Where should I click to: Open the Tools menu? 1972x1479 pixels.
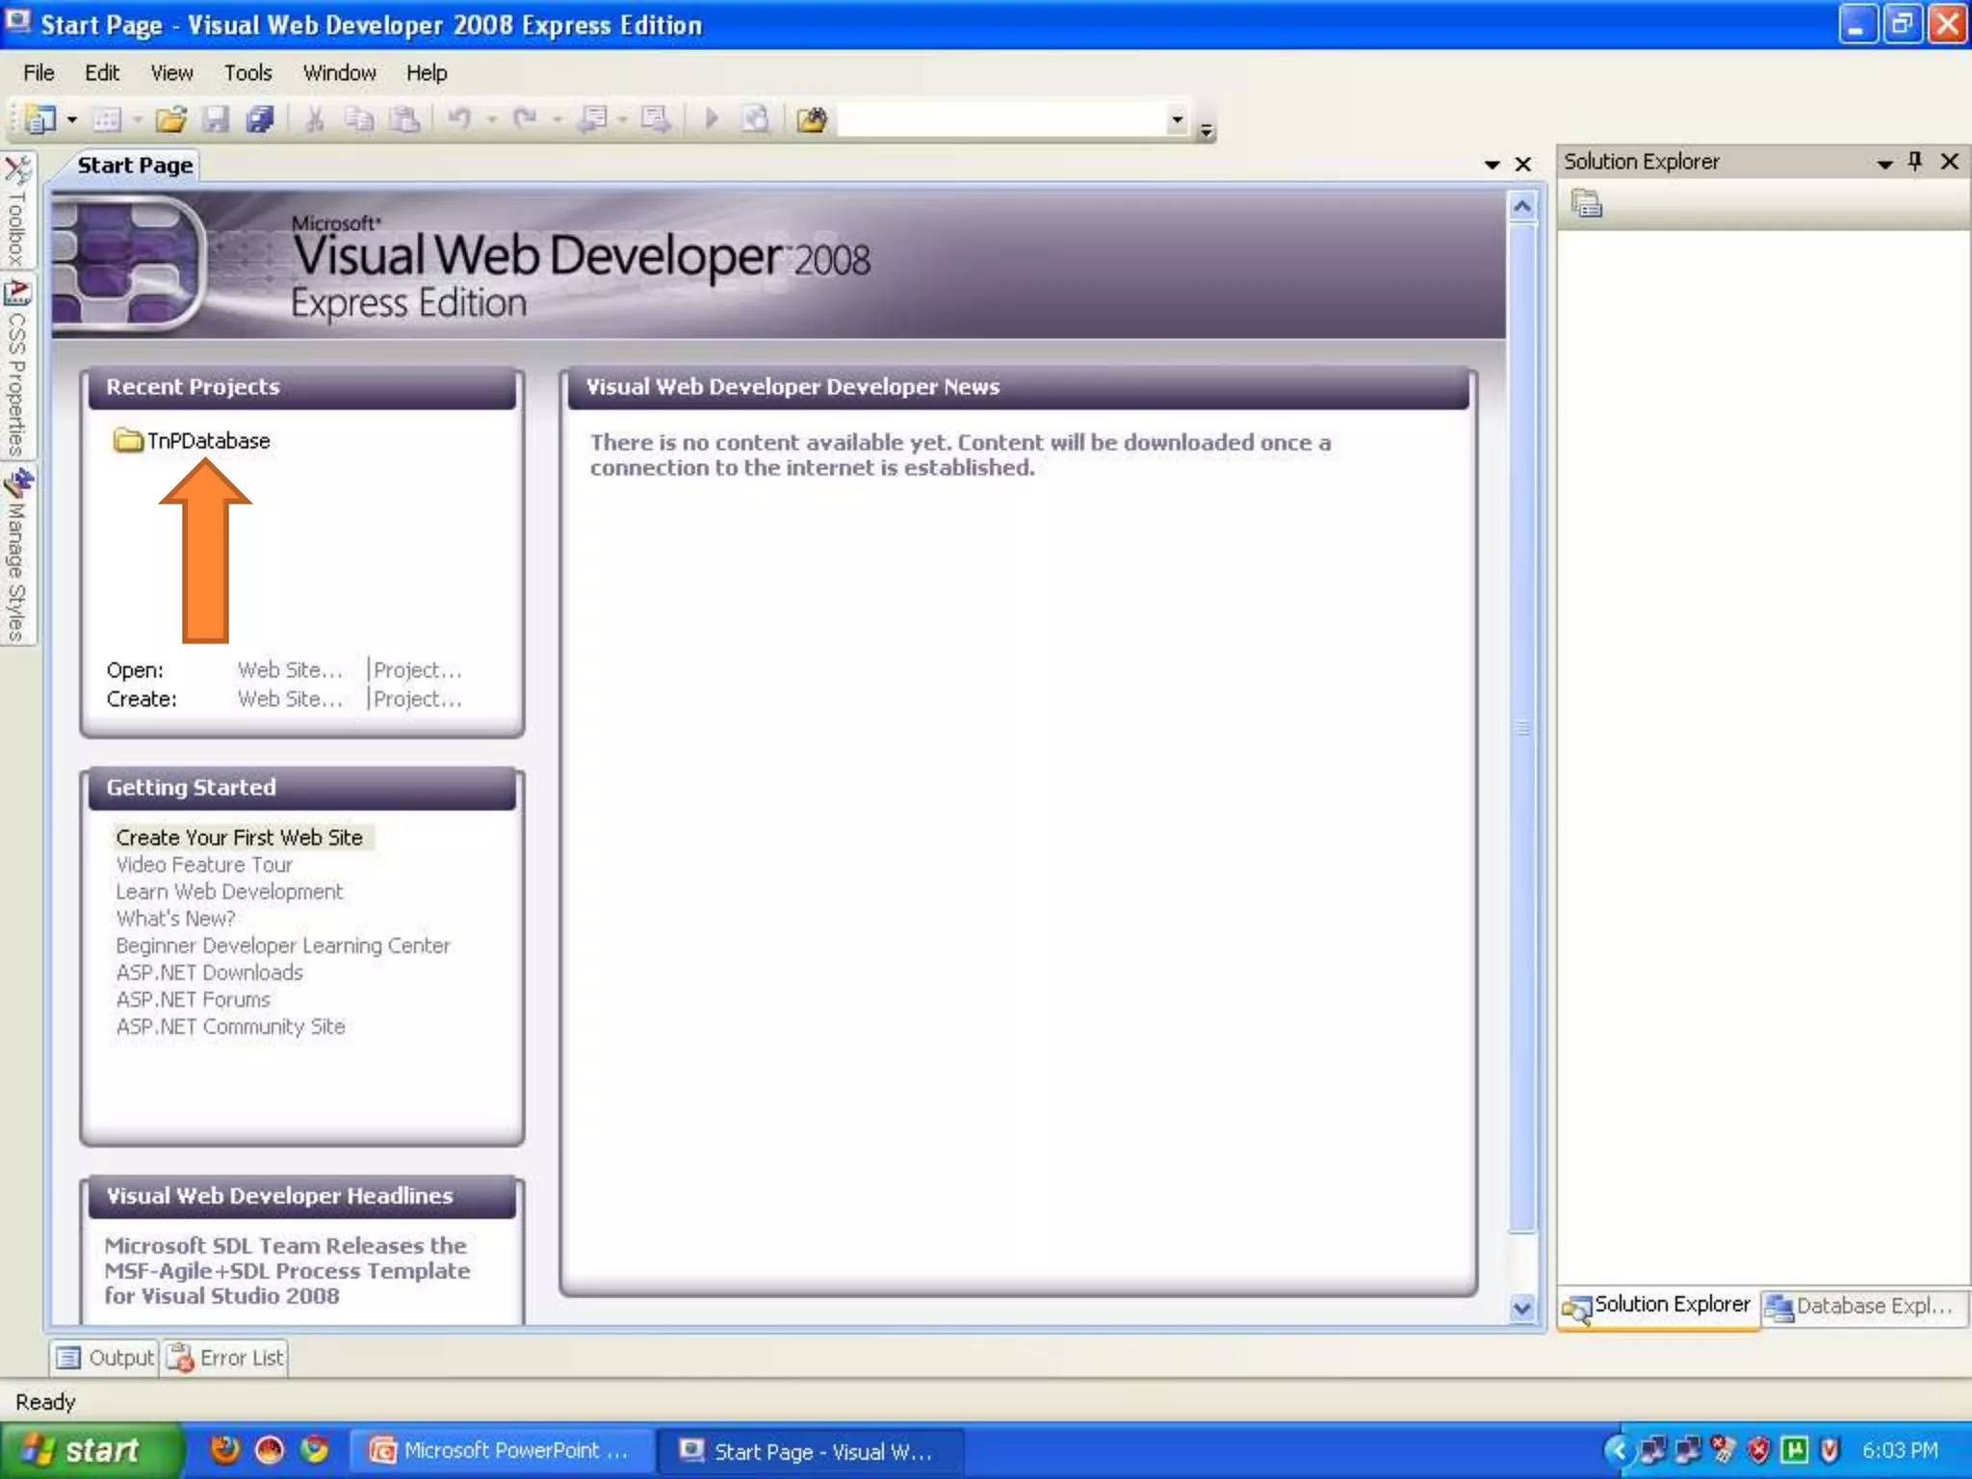(x=247, y=73)
